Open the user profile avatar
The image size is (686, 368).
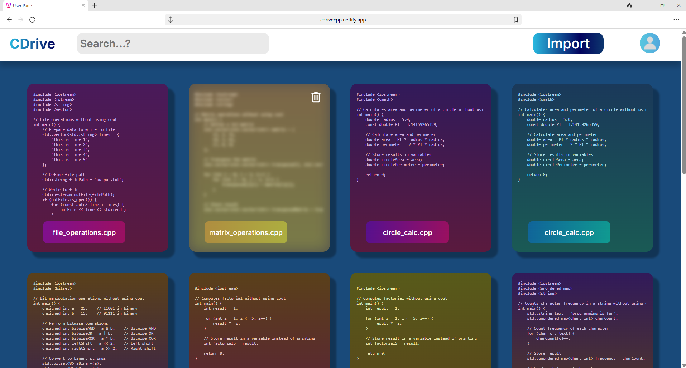pos(650,43)
